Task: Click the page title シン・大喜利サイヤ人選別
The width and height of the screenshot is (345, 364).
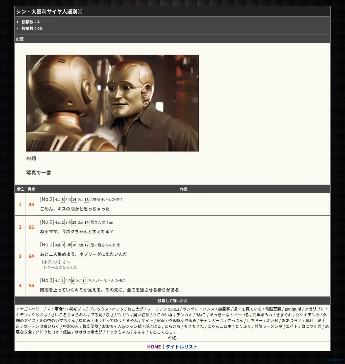Action: click(49, 12)
